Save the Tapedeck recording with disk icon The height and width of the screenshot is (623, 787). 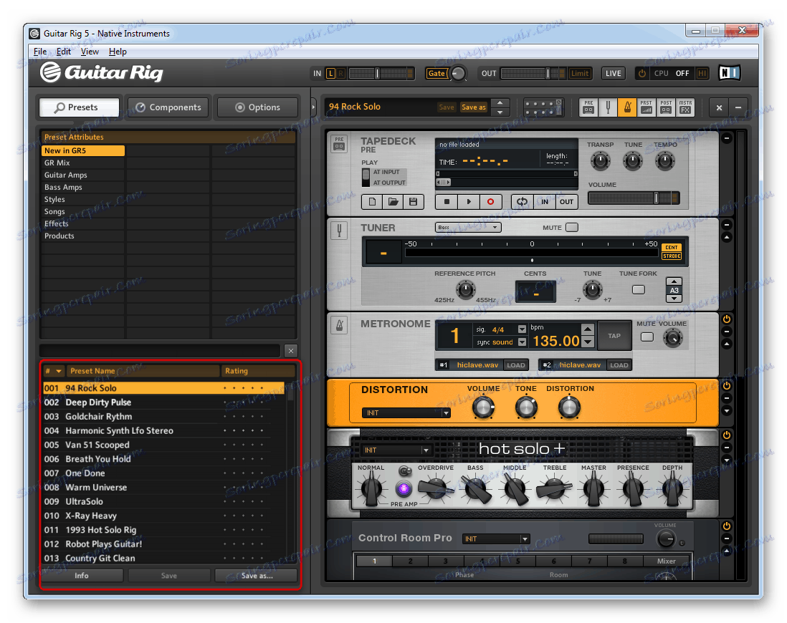[x=413, y=202]
